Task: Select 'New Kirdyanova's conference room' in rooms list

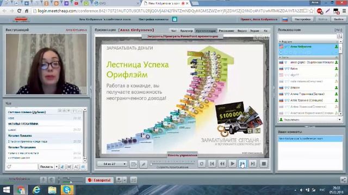Action: (x=310, y=139)
